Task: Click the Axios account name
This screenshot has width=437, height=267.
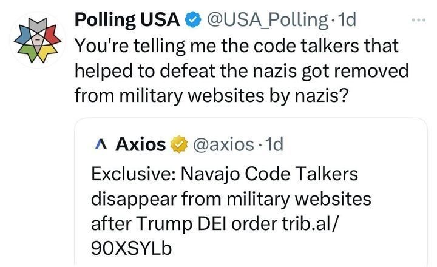Action: click(140, 144)
